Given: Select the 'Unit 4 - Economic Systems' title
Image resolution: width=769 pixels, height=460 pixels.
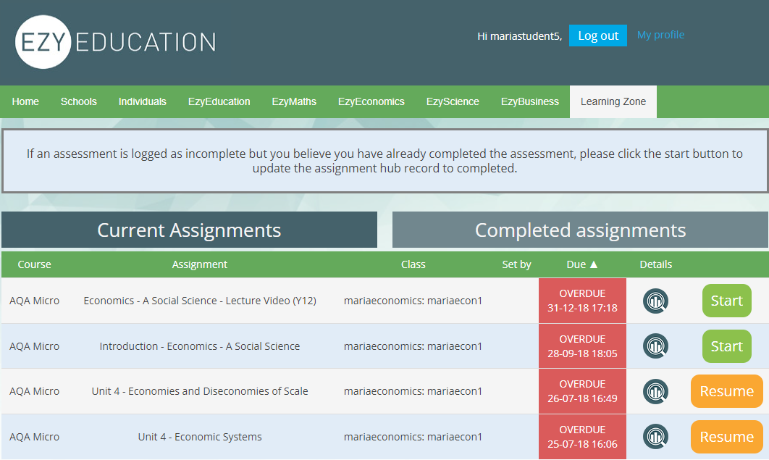Looking at the screenshot, I should pos(200,437).
